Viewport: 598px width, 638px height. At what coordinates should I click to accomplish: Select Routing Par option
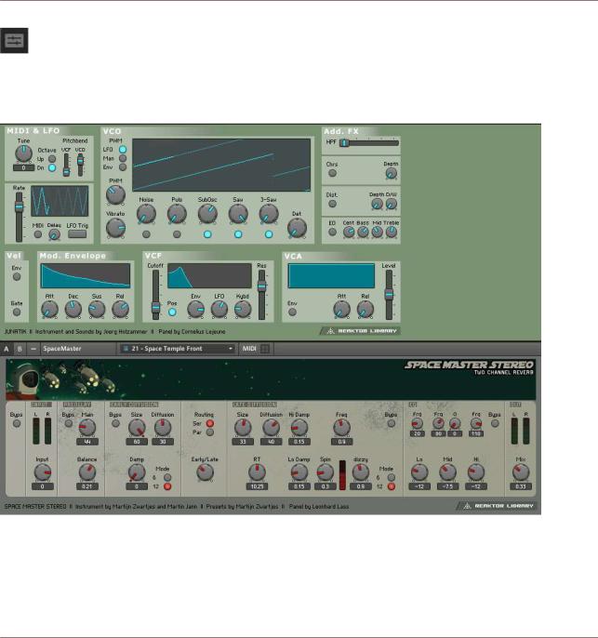tap(210, 432)
